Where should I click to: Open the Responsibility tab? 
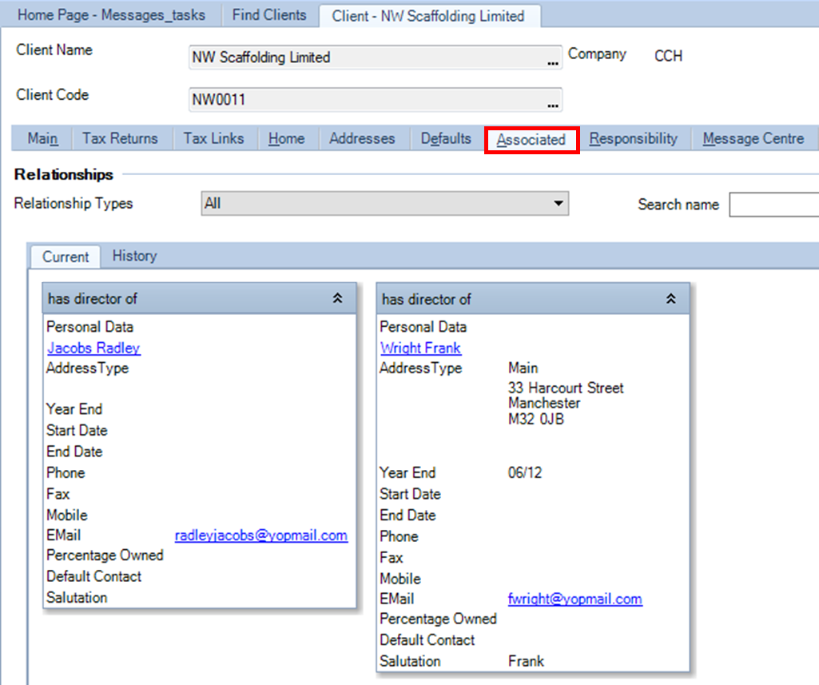(x=634, y=138)
